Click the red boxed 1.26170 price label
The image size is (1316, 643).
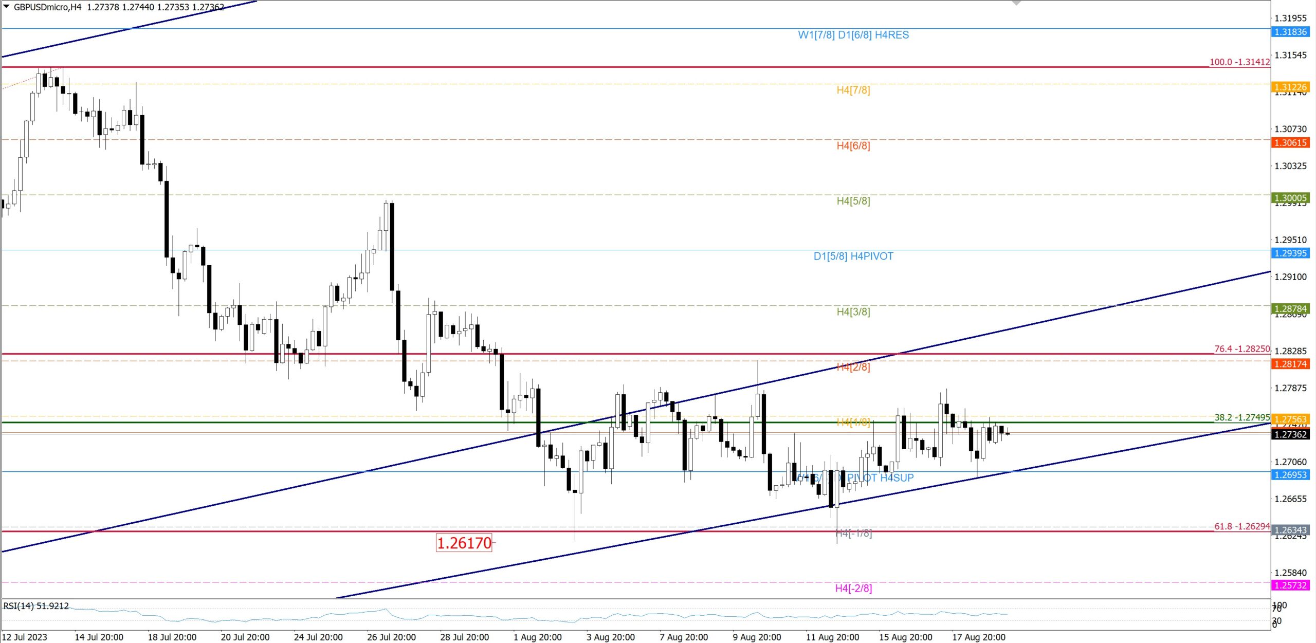[x=464, y=543]
